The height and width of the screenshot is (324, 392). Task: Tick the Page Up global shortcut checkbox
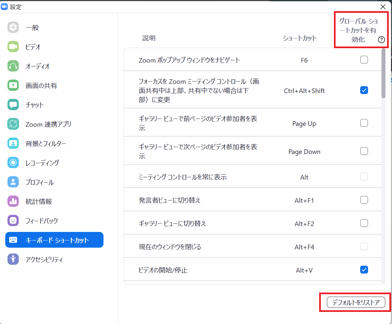(364, 123)
